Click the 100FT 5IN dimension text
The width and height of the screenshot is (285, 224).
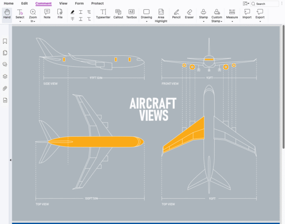91,198
